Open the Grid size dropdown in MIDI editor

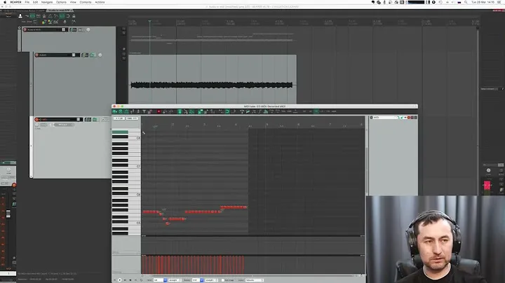pos(159,279)
